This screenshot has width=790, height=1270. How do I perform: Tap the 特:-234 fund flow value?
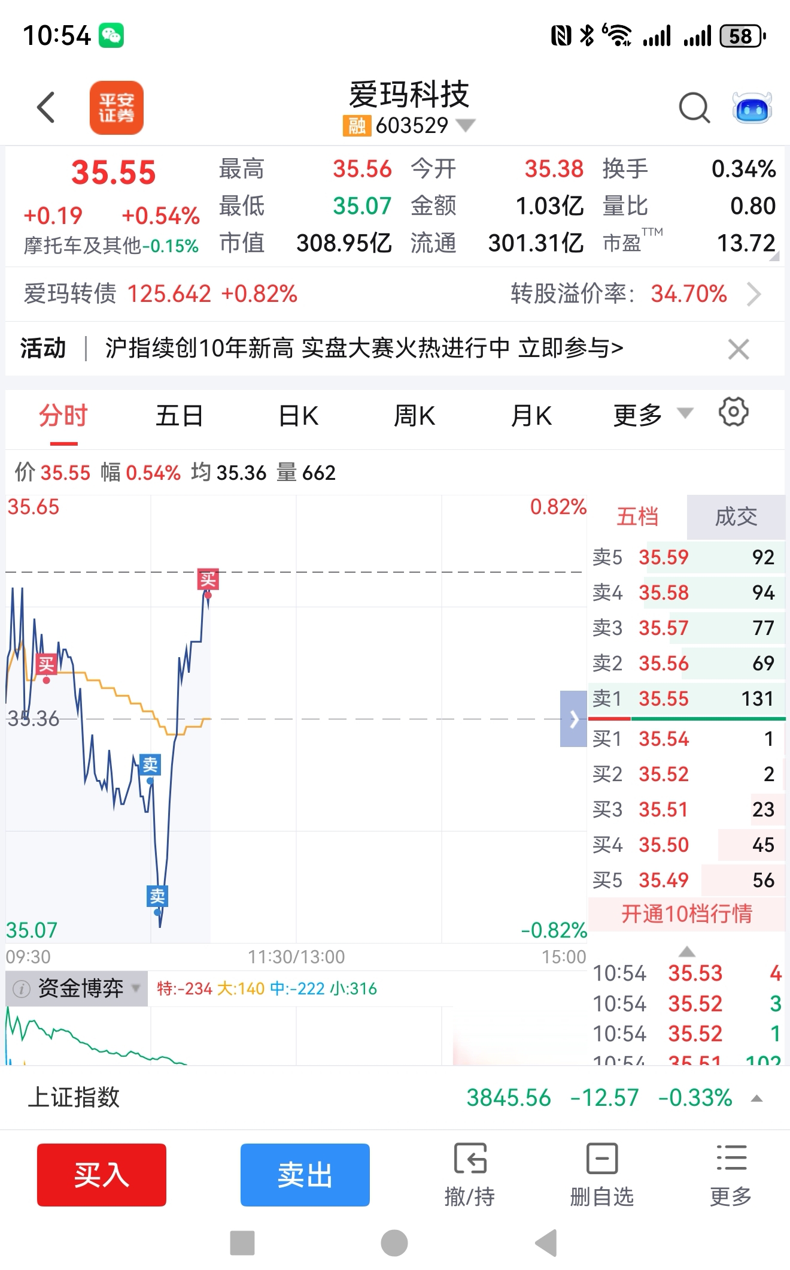184,988
